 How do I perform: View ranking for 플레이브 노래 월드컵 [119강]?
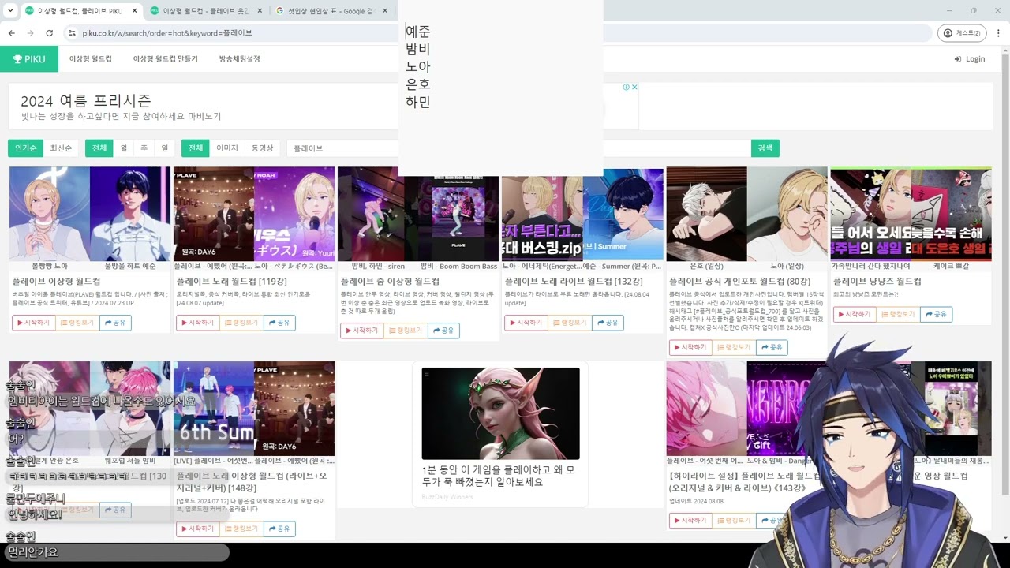click(242, 323)
